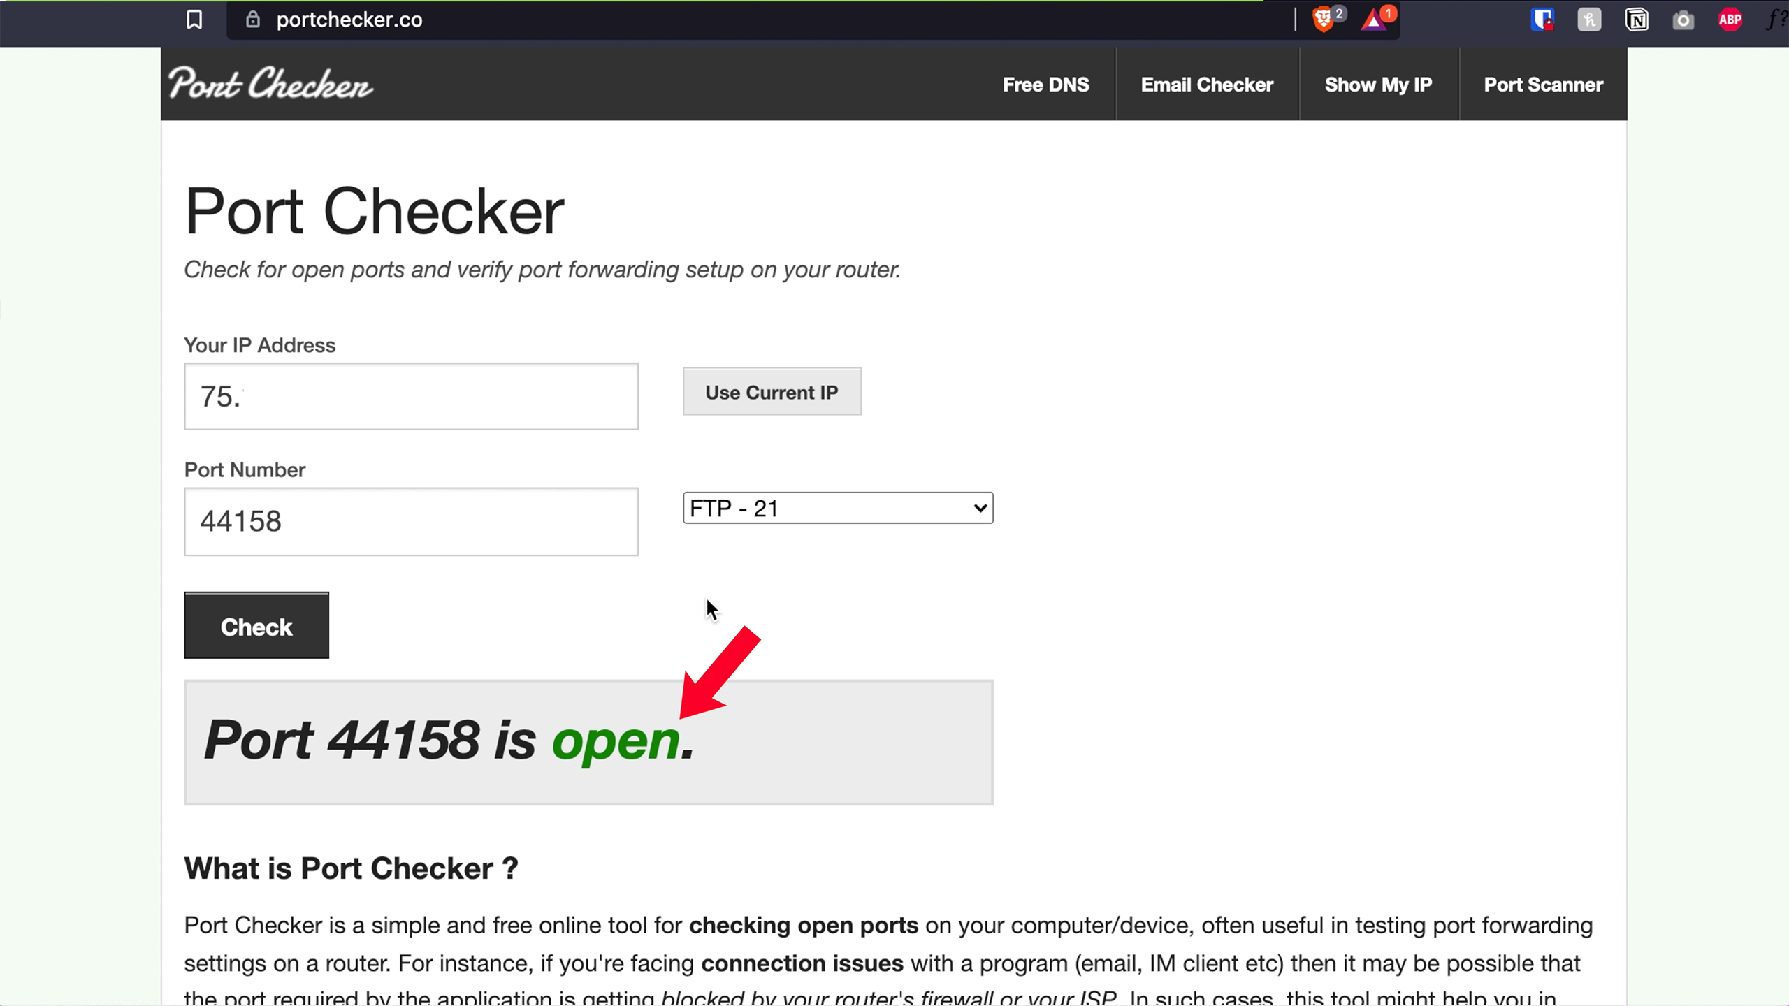1789x1006 pixels.
Task: Expand the port type selector dropdown
Action: point(836,507)
